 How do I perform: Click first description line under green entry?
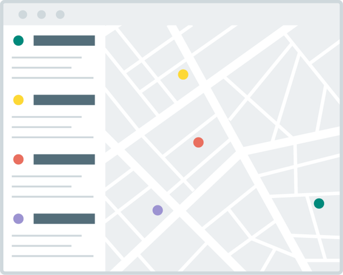pyautogui.click(x=47, y=58)
